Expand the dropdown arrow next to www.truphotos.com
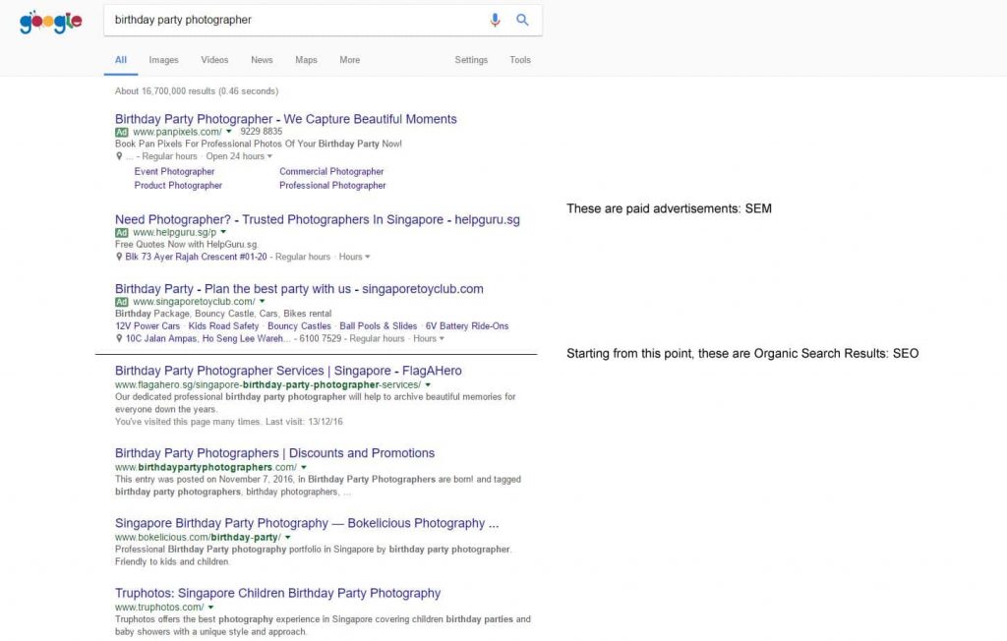The height and width of the screenshot is (641, 1007). (210, 607)
